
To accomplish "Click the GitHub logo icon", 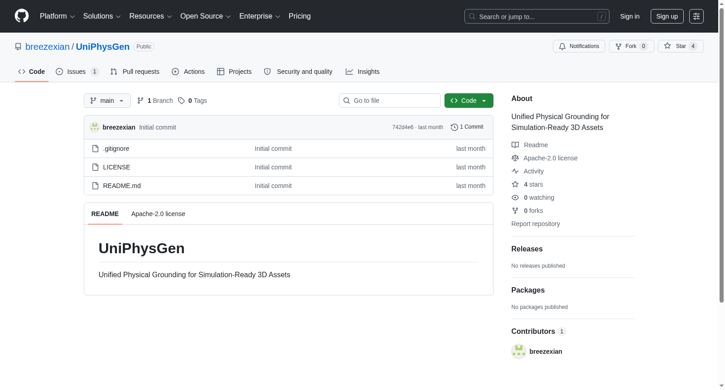I will point(22,16).
